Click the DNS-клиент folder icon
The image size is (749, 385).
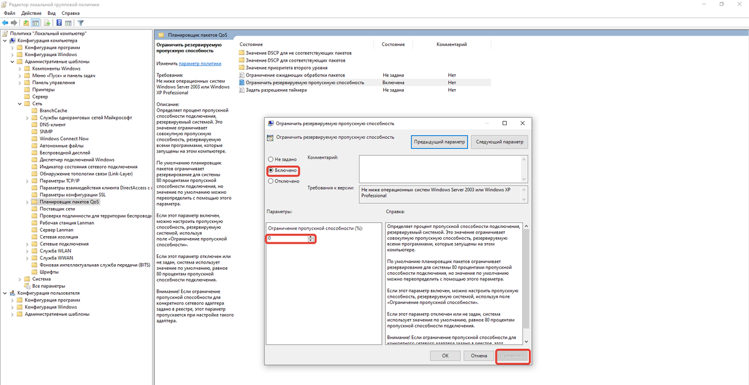click(x=34, y=125)
